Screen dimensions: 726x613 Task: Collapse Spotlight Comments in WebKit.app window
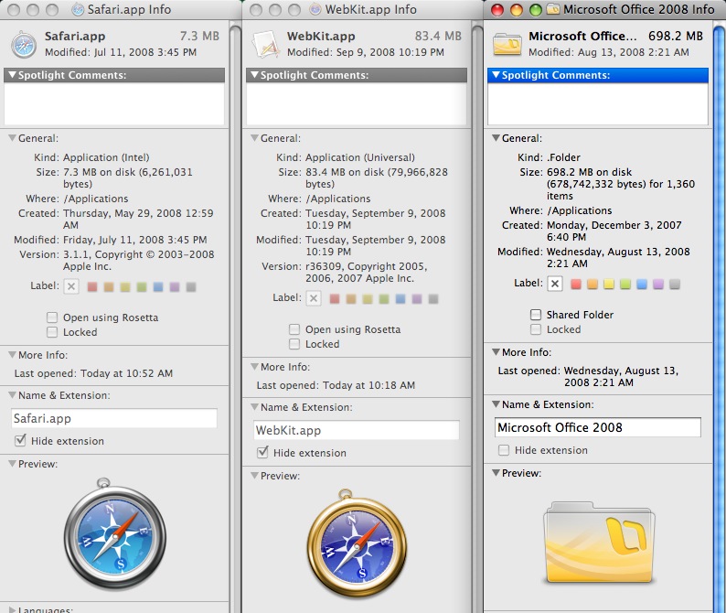tap(255, 75)
